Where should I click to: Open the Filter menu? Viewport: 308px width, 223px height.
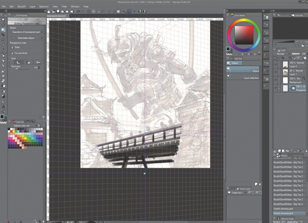coord(64,6)
